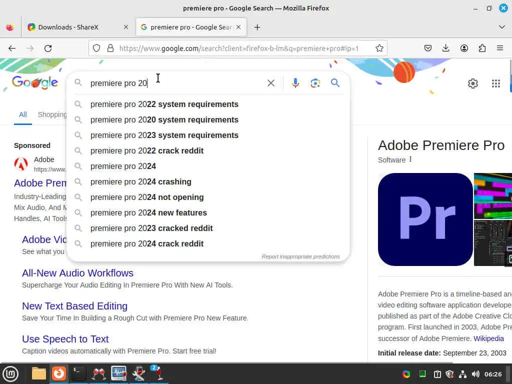Click the Adobe sponsored ad logo

click(21, 163)
